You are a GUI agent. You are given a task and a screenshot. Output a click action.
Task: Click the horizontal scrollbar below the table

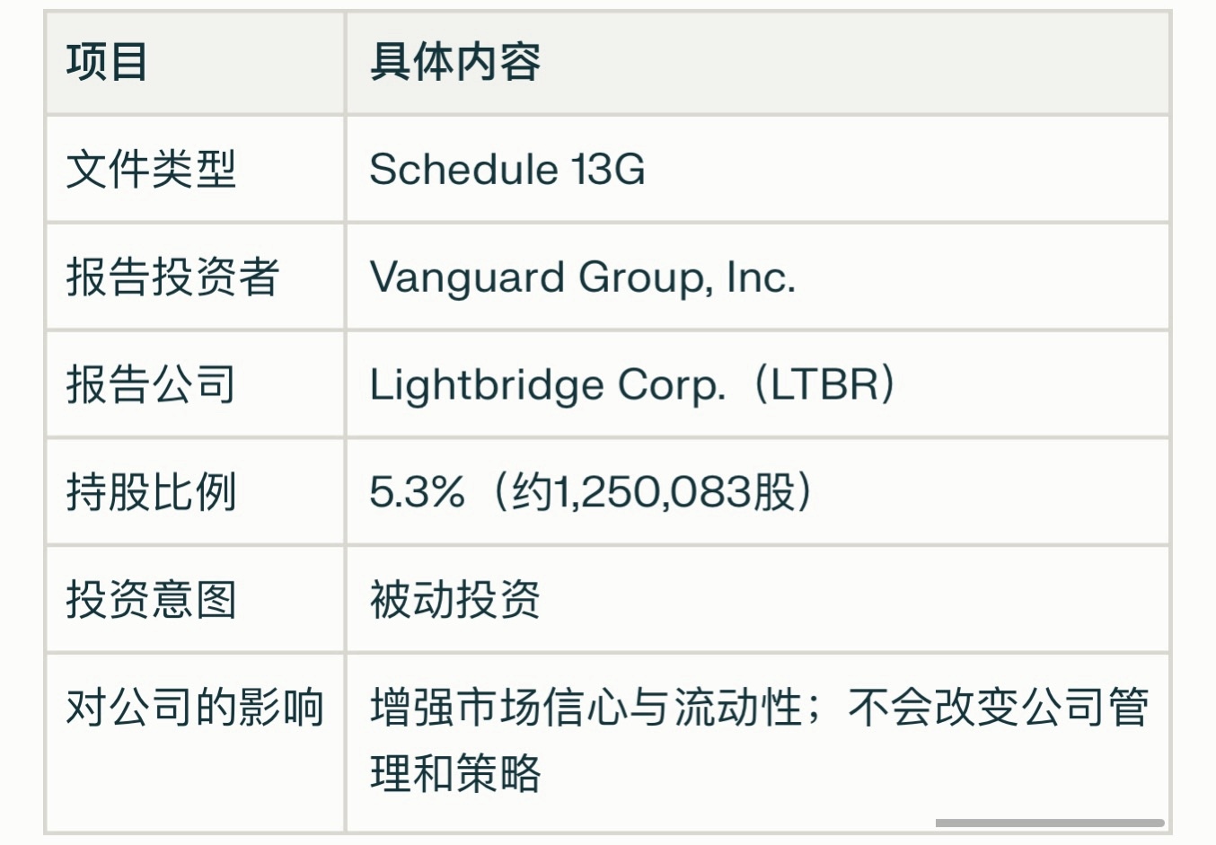coord(1049,823)
